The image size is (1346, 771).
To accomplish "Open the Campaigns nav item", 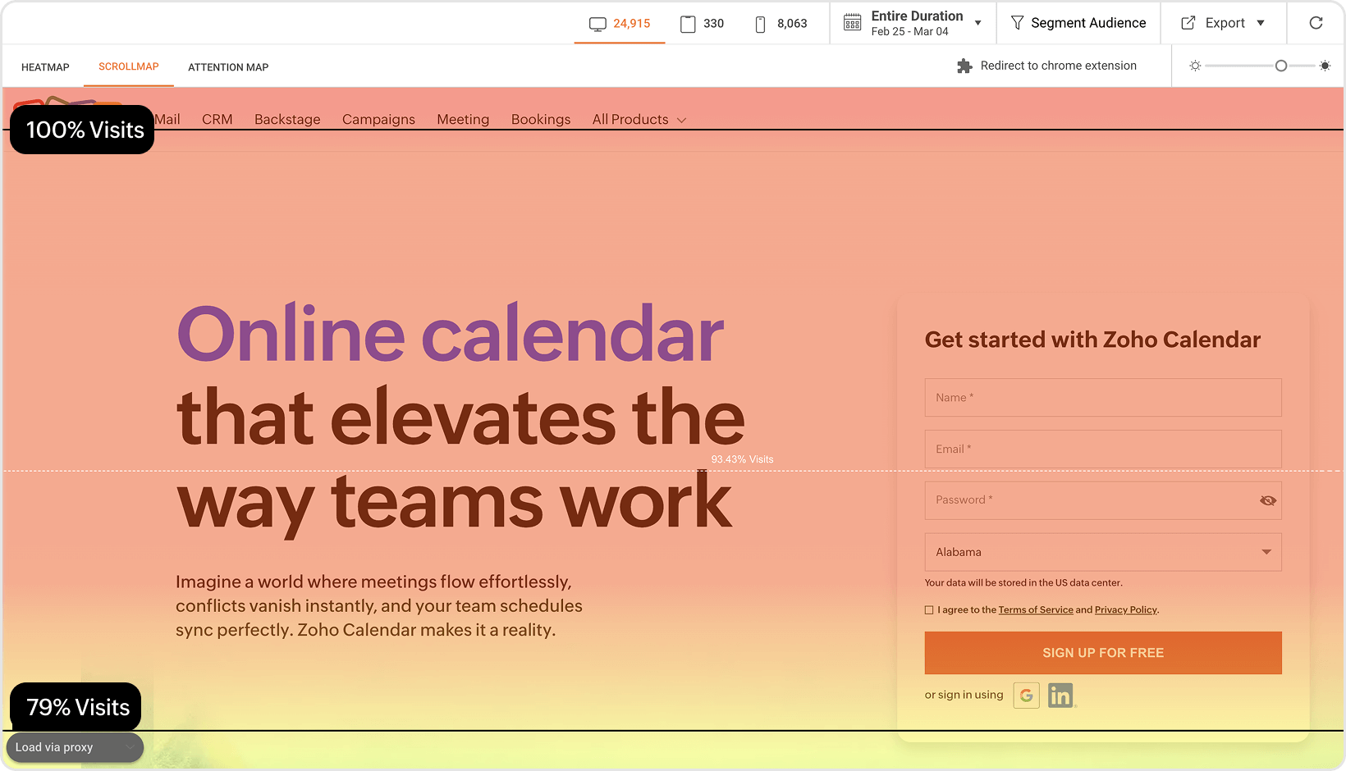I will 378,120.
